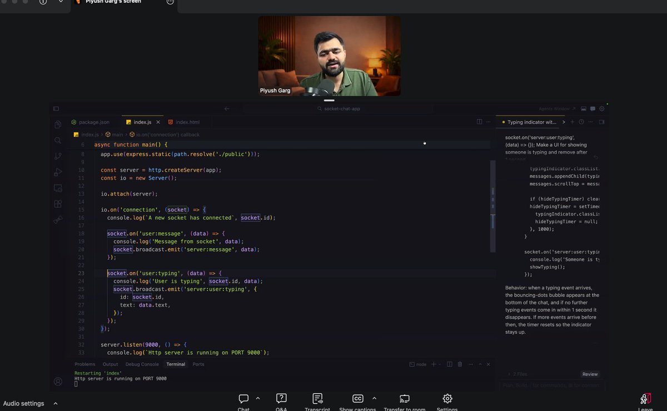Open the node terminal dropdown arrow
The height and width of the screenshot is (411, 667).
pyautogui.click(x=439, y=364)
